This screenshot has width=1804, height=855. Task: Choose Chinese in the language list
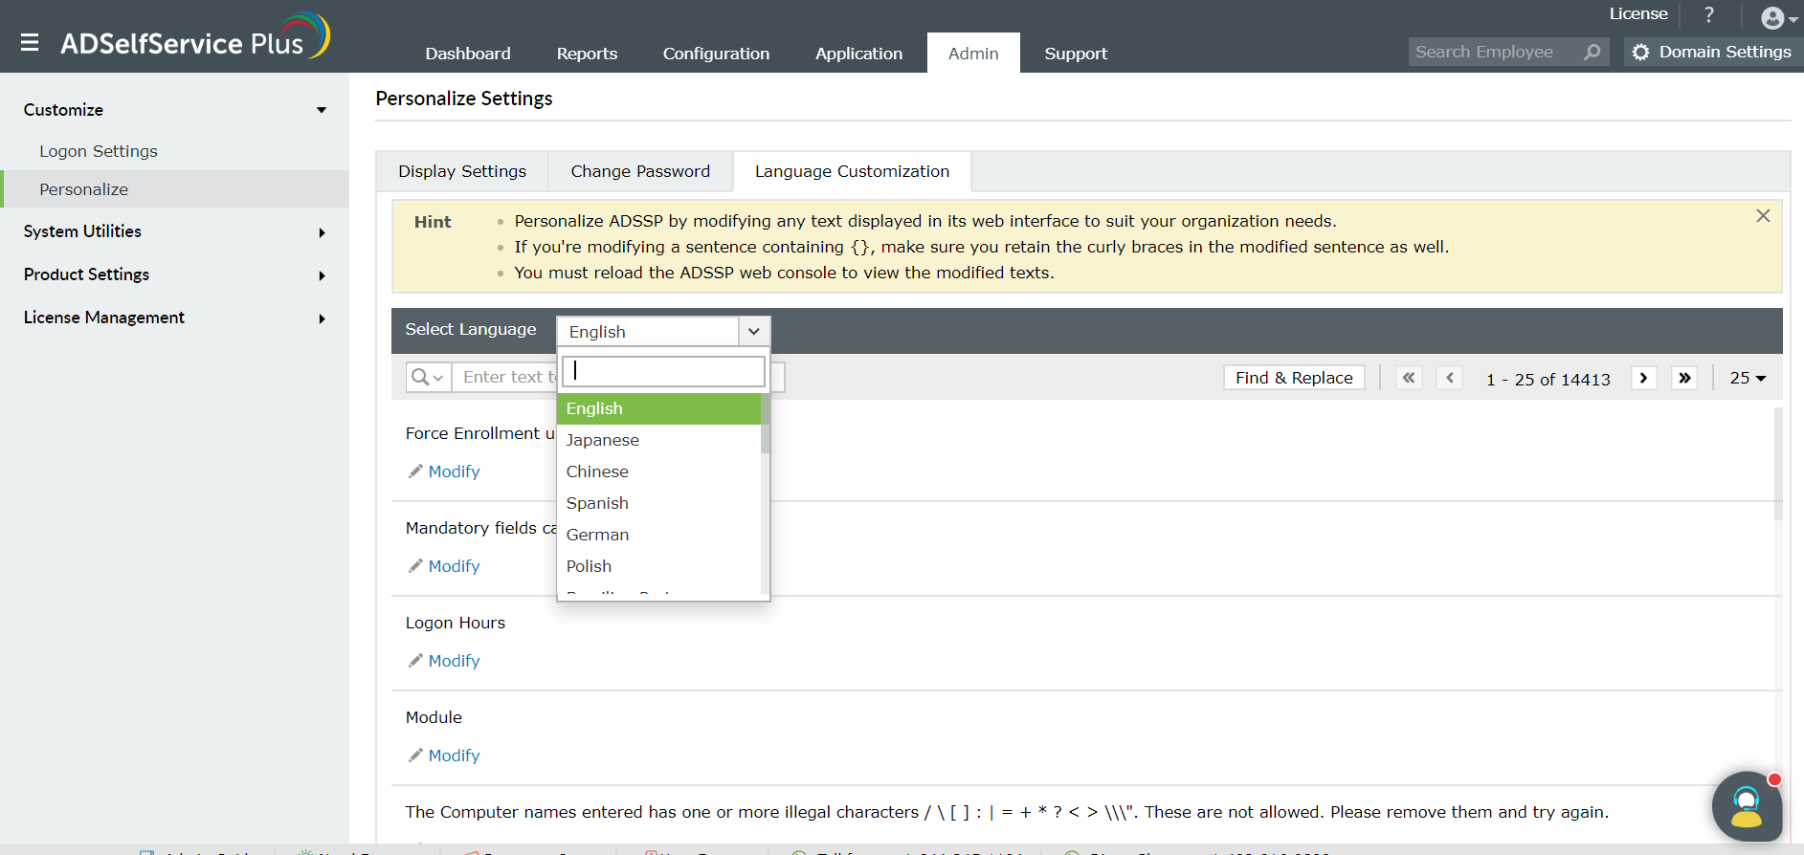tap(658, 471)
